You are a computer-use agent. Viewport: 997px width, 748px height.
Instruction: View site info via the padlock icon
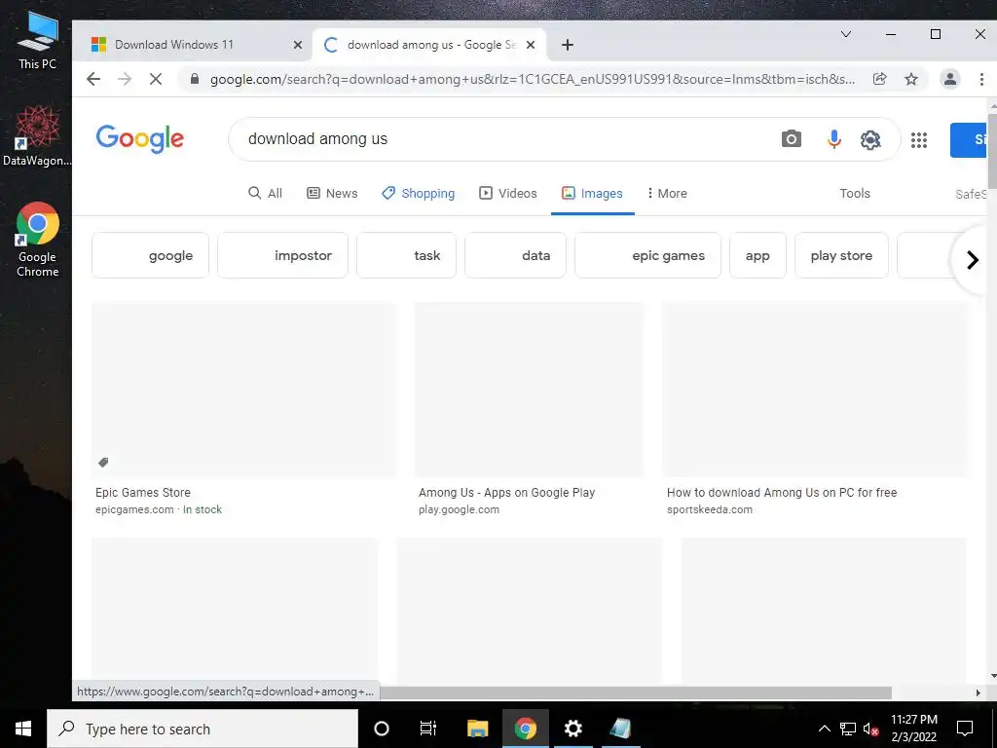tap(195, 79)
